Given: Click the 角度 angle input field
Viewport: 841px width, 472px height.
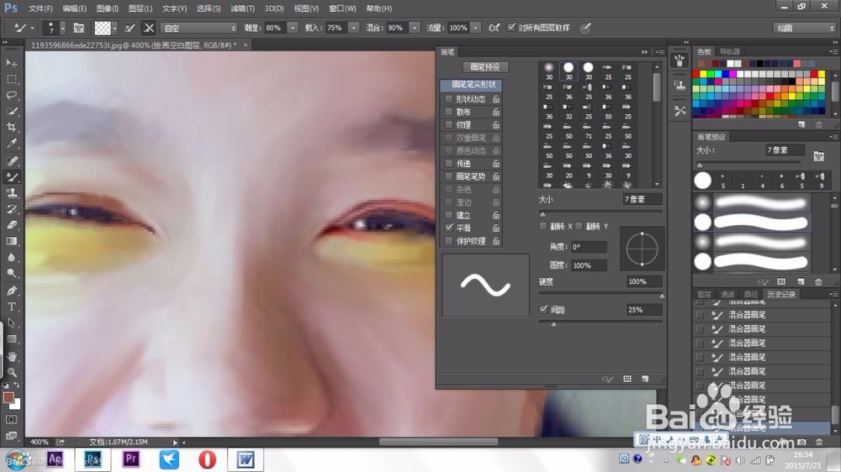Looking at the screenshot, I should (x=589, y=247).
